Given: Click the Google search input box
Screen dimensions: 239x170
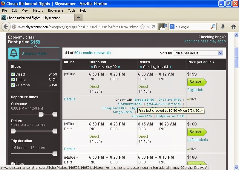Looking at the screenshot, I should point(194,27).
